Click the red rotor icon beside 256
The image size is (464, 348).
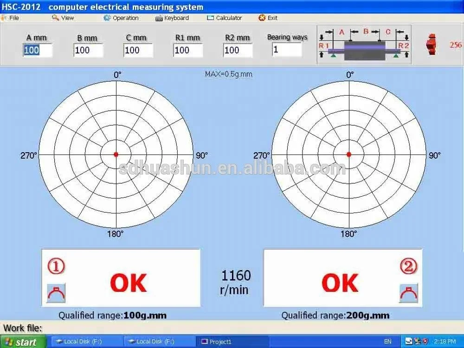[432, 45]
